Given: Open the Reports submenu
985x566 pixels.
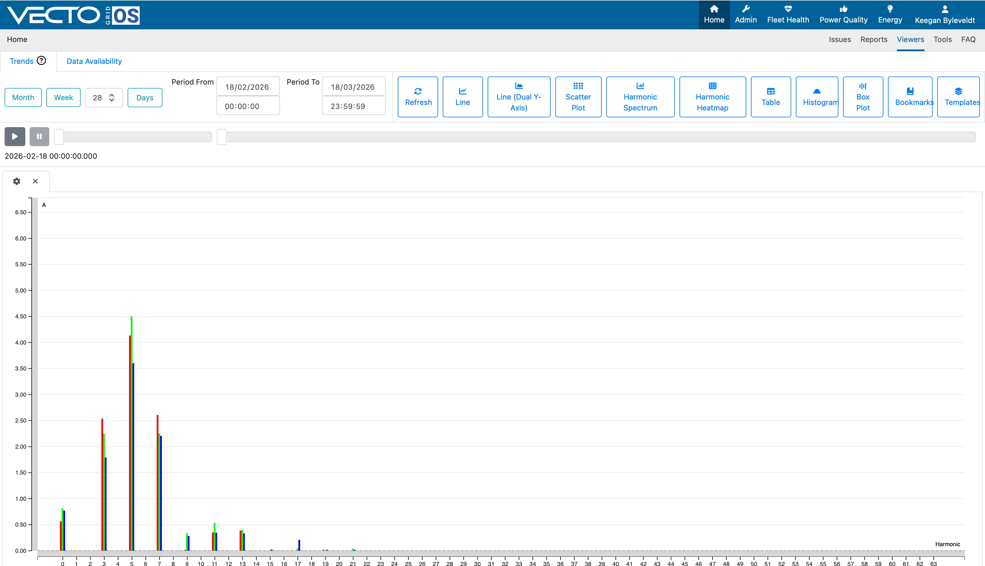Looking at the screenshot, I should [x=874, y=40].
